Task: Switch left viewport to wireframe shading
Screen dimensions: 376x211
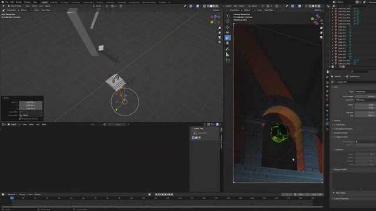Action: point(208,6)
